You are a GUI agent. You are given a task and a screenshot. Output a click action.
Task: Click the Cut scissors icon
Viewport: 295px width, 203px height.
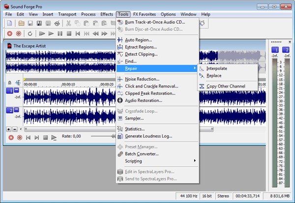[x=69, y=23]
